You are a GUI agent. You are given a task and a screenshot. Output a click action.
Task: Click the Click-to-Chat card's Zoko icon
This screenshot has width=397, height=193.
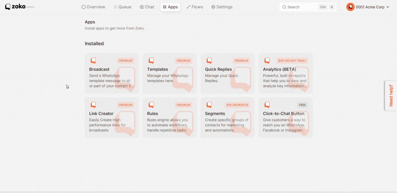(267, 105)
